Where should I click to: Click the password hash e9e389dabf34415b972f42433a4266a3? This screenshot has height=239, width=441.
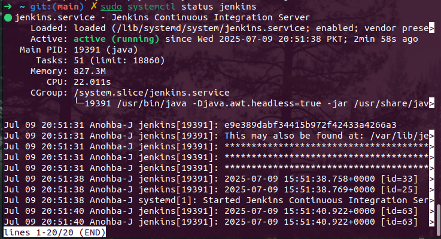[310, 125]
